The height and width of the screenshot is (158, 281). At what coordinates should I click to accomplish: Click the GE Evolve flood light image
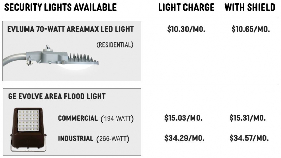pyautogui.click(x=29, y=129)
